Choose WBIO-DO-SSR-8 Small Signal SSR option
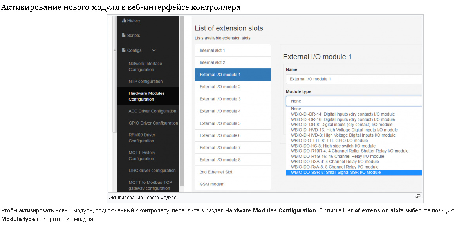Screen dimensions: 457x226 click(336, 172)
